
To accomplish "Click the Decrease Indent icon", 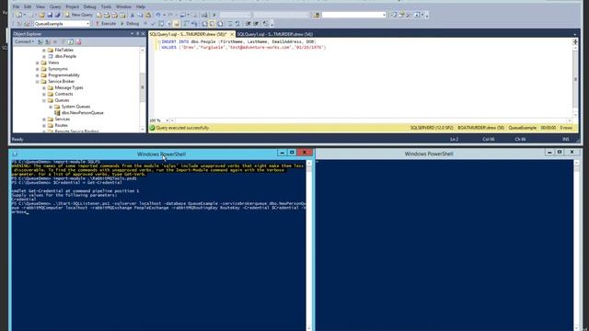I will [248, 24].
